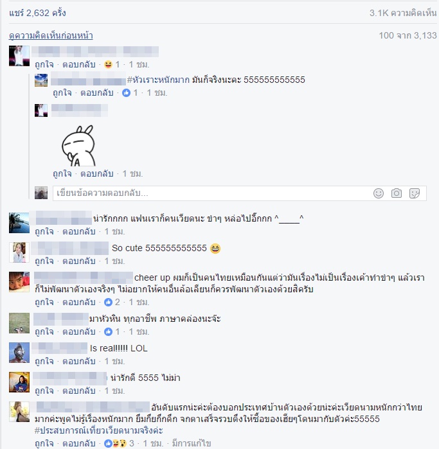Open the sticker picker in reply box
This screenshot has width=439, height=449.
pyautogui.click(x=415, y=193)
